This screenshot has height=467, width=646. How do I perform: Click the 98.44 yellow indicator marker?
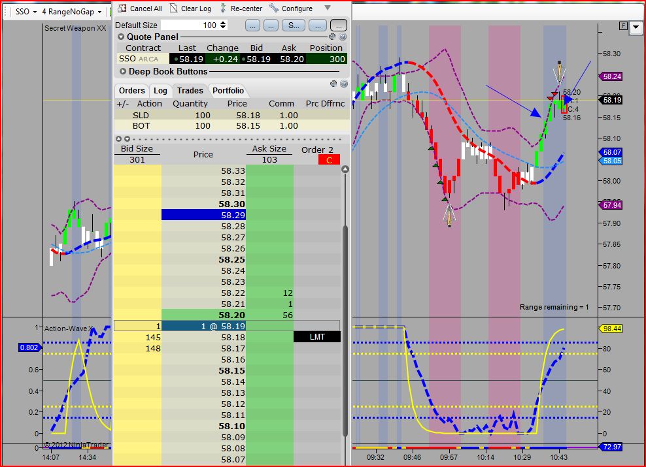[x=611, y=329]
